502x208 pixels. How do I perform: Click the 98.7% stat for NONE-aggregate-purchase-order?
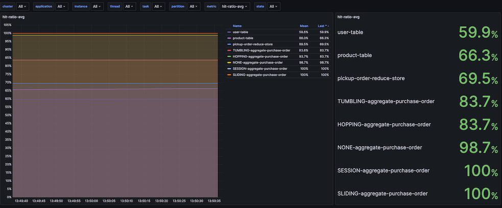[x=479, y=147]
